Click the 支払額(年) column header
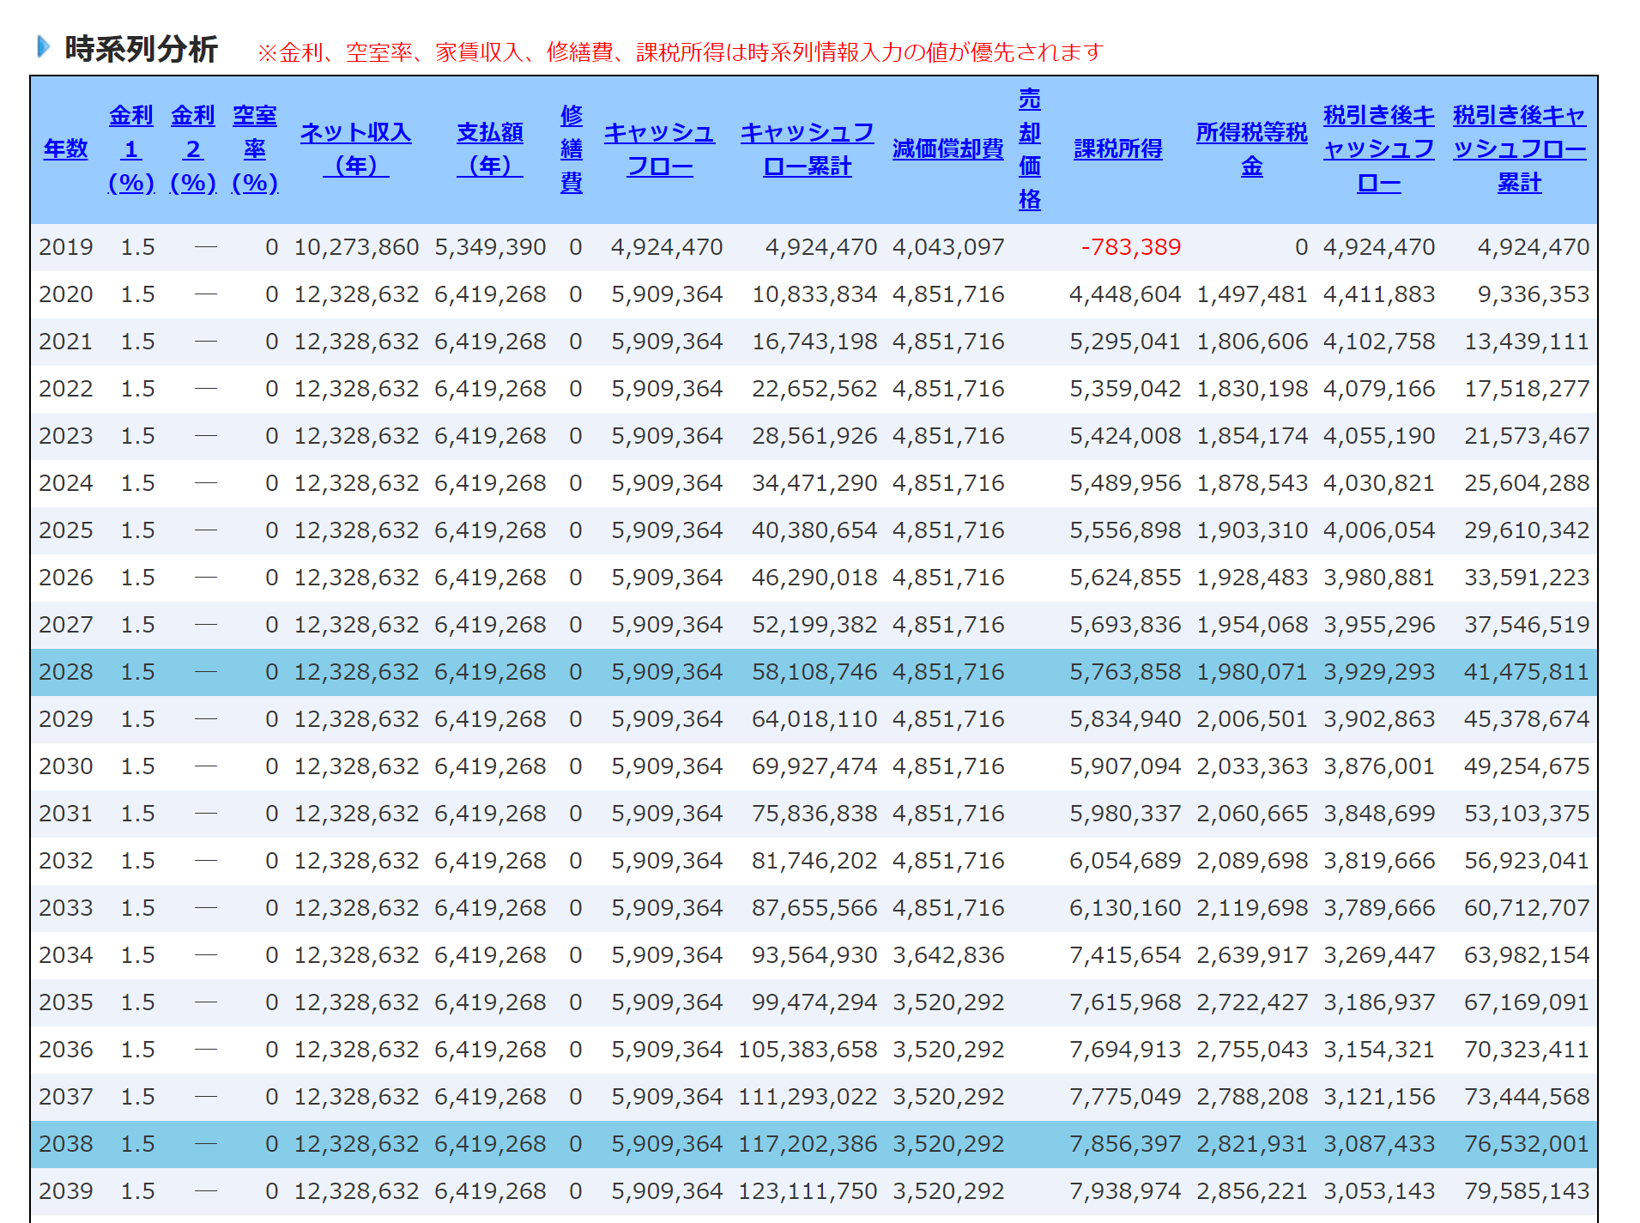This screenshot has width=1640, height=1223. (x=489, y=149)
